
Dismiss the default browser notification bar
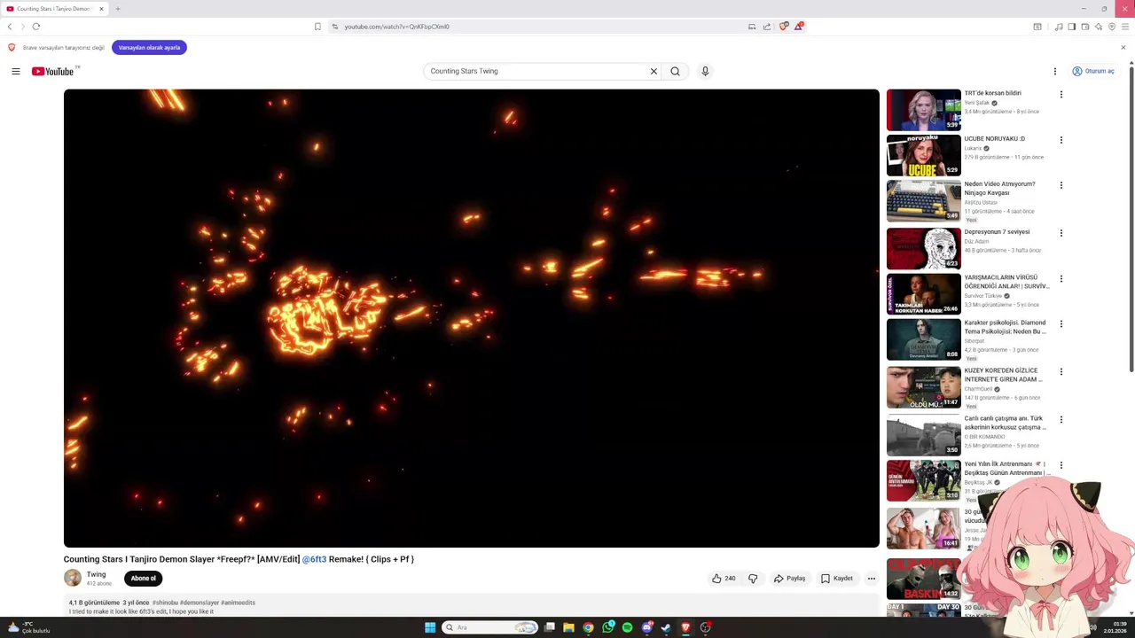click(1123, 47)
